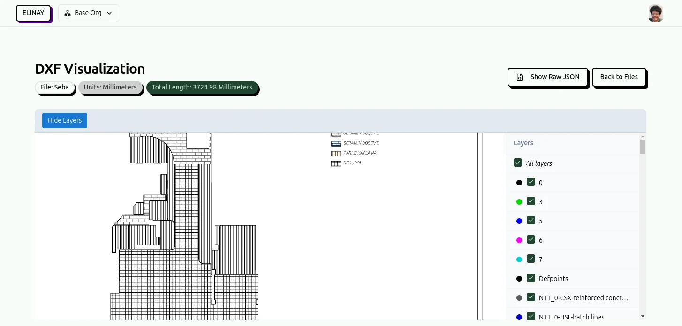
Task: Click the green color dot beside layer 3
Action: (x=519, y=201)
